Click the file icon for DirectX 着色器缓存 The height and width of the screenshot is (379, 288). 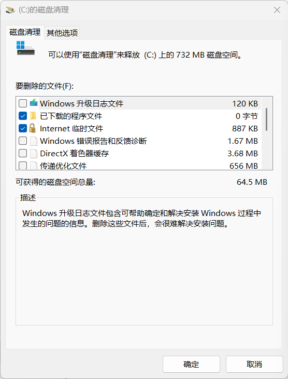34,154
